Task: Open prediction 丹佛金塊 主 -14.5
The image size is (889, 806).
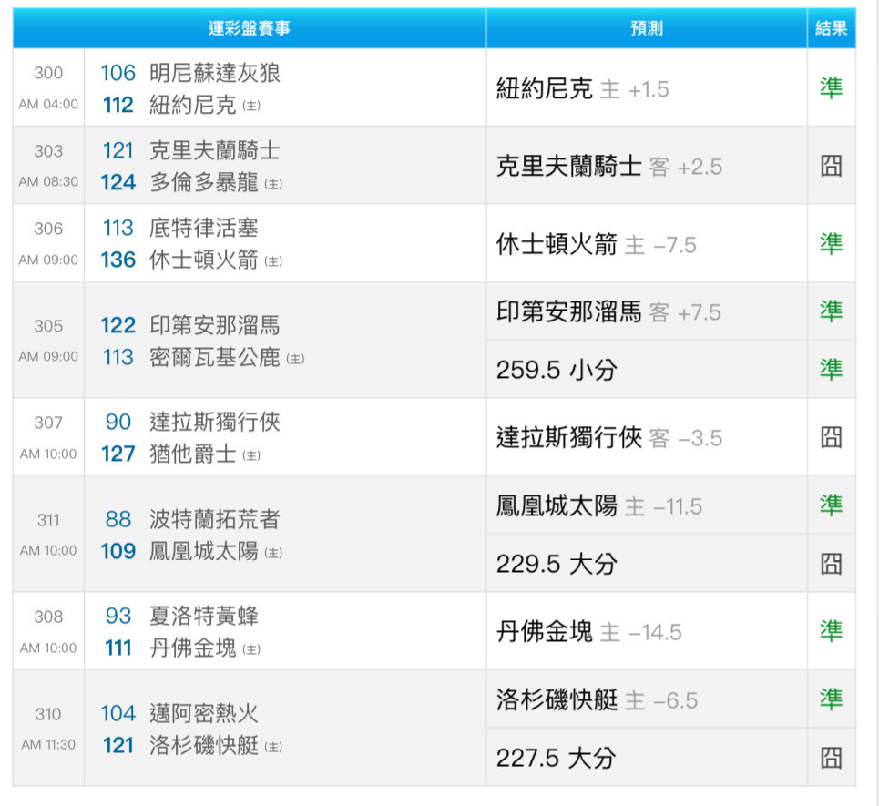Action: 588,631
